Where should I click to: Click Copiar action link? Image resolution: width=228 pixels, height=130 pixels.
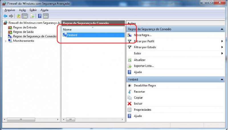pyautogui.click(x=138, y=98)
